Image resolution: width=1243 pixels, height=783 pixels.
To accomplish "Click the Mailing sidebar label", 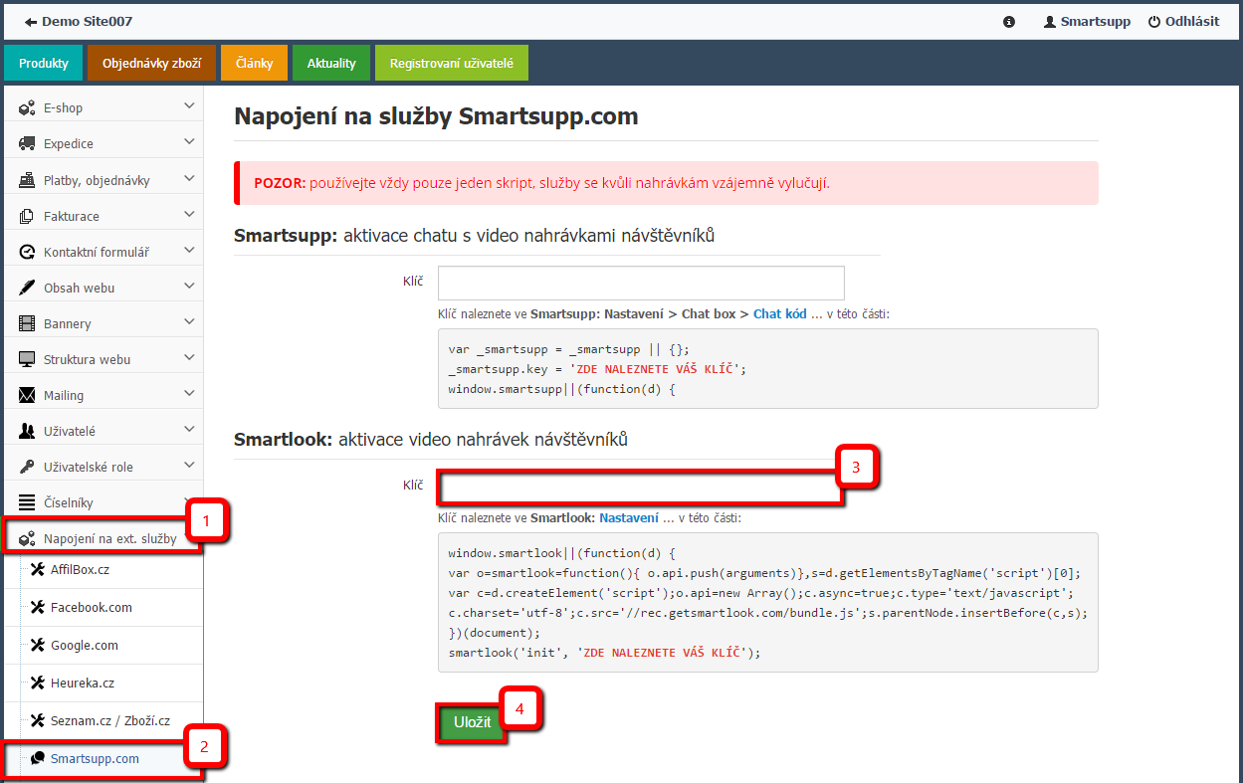I will [64, 395].
